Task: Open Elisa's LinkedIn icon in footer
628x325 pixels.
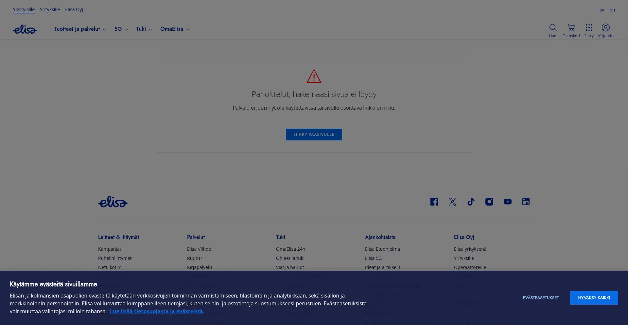Action: click(x=526, y=202)
